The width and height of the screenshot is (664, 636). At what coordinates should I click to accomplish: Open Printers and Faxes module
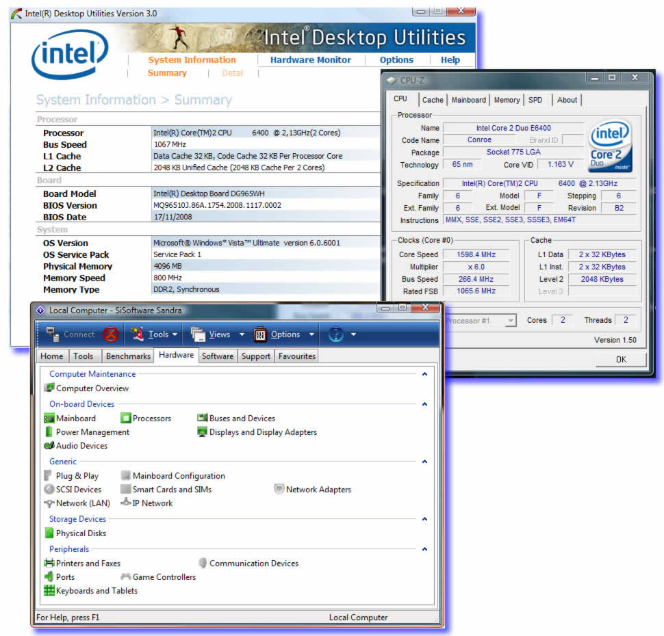pos(83,564)
